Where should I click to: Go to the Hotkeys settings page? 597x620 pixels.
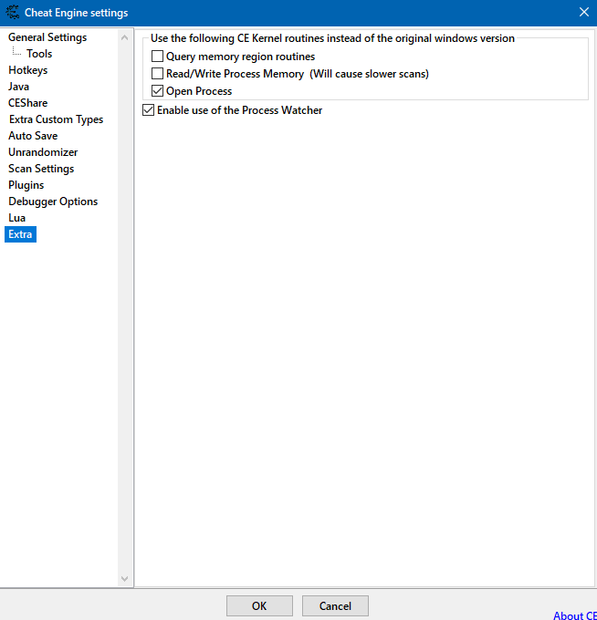click(x=28, y=70)
